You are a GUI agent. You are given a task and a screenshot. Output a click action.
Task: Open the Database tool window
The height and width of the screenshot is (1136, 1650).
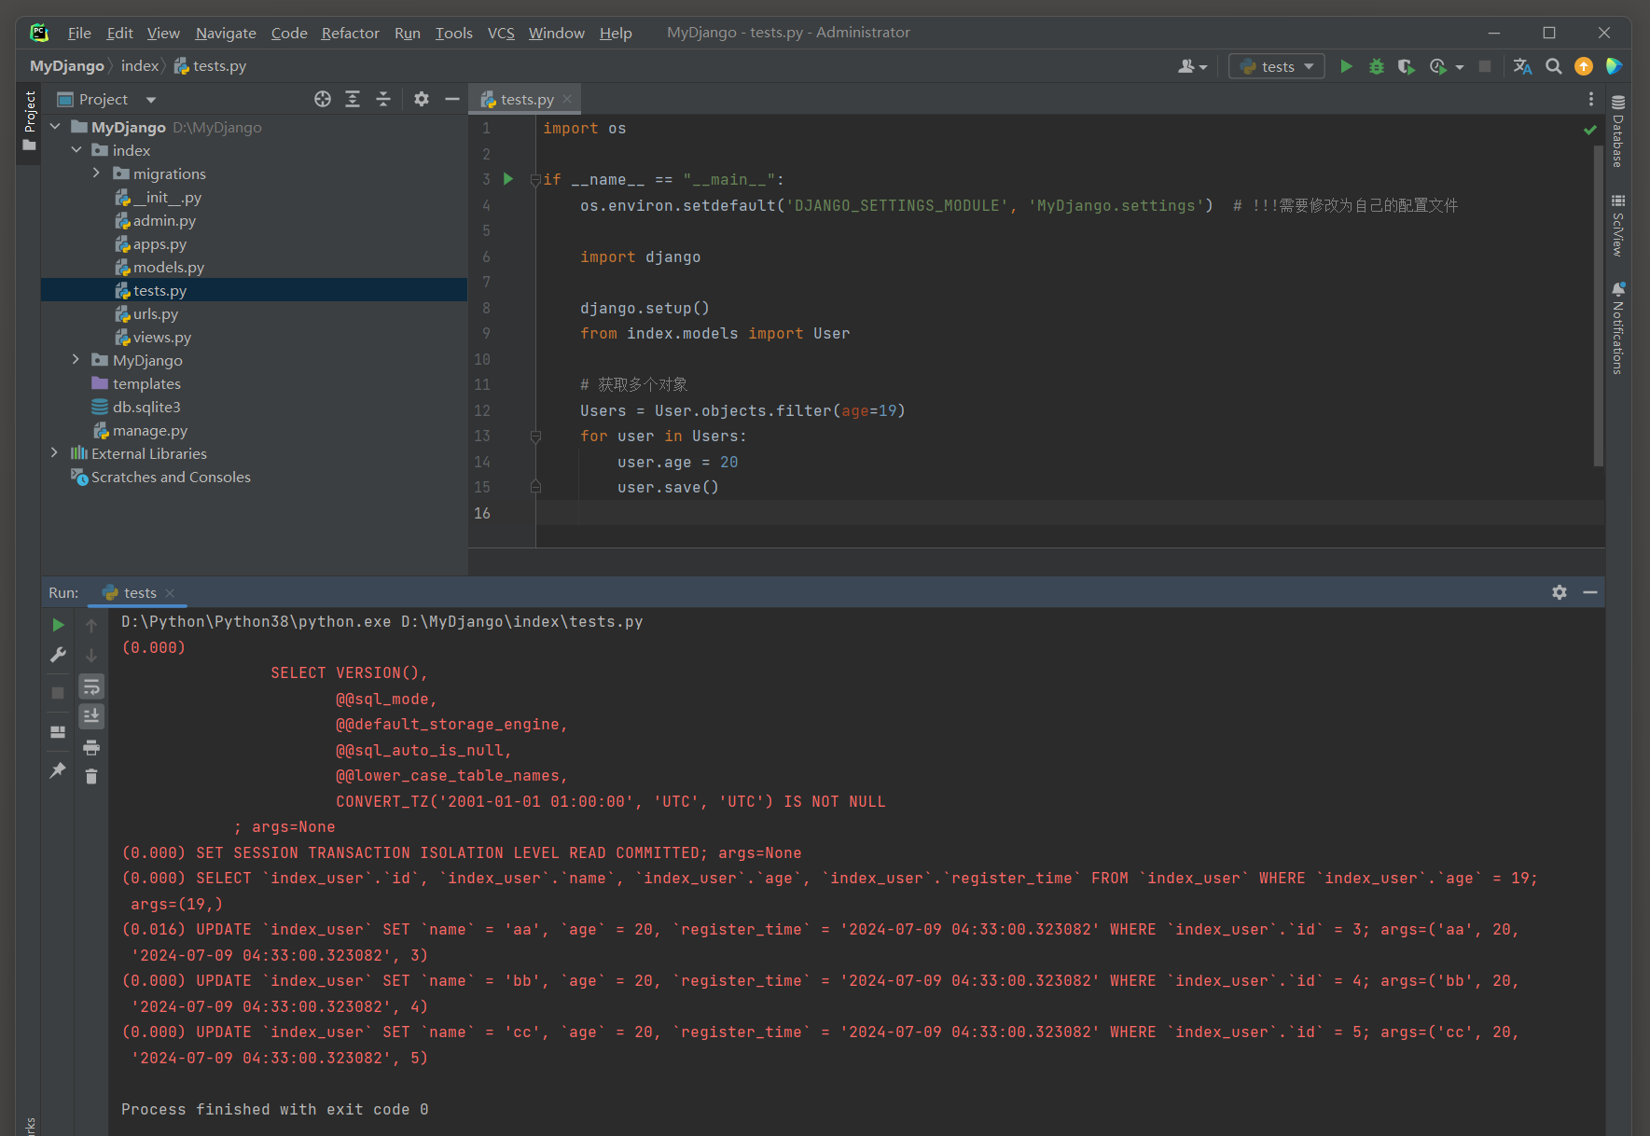(1618, 132)
